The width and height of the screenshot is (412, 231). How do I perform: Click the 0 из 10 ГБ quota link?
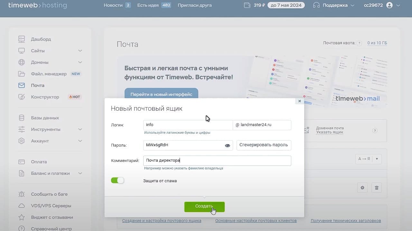[377, 43]
